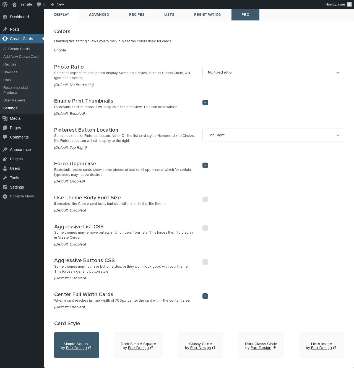Open the Photo Ratio dropdown
The height and width of the screenshot is (368, 354).
[273, 72]
